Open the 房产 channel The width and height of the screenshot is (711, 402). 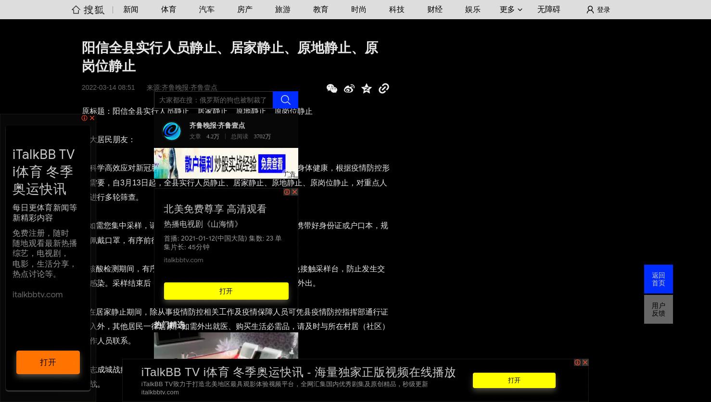pos(245,10)
